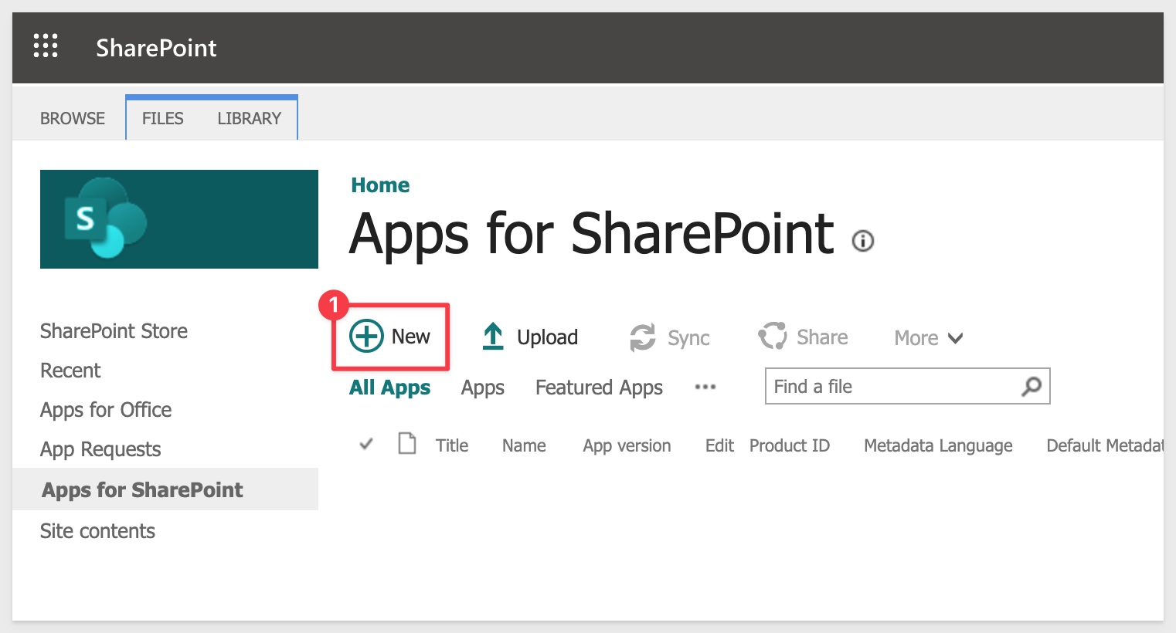The height and width of the screenshot is (633, 1176).
Task: Click the Share label text
Action: click(x=822, y=337)
